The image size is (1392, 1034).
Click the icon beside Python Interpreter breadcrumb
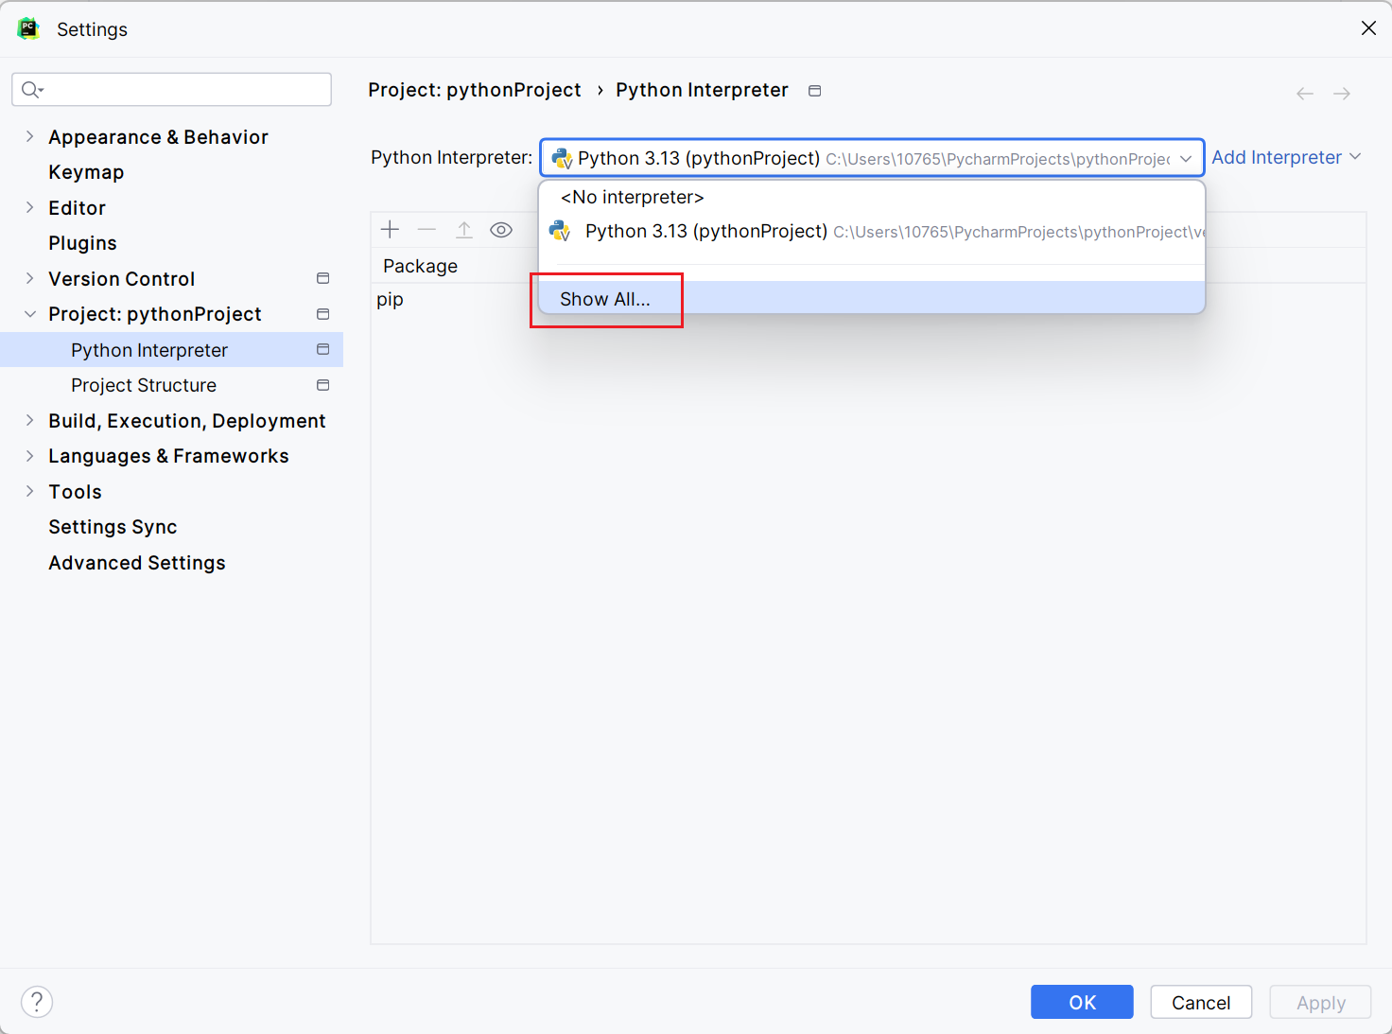coord(815,91)
